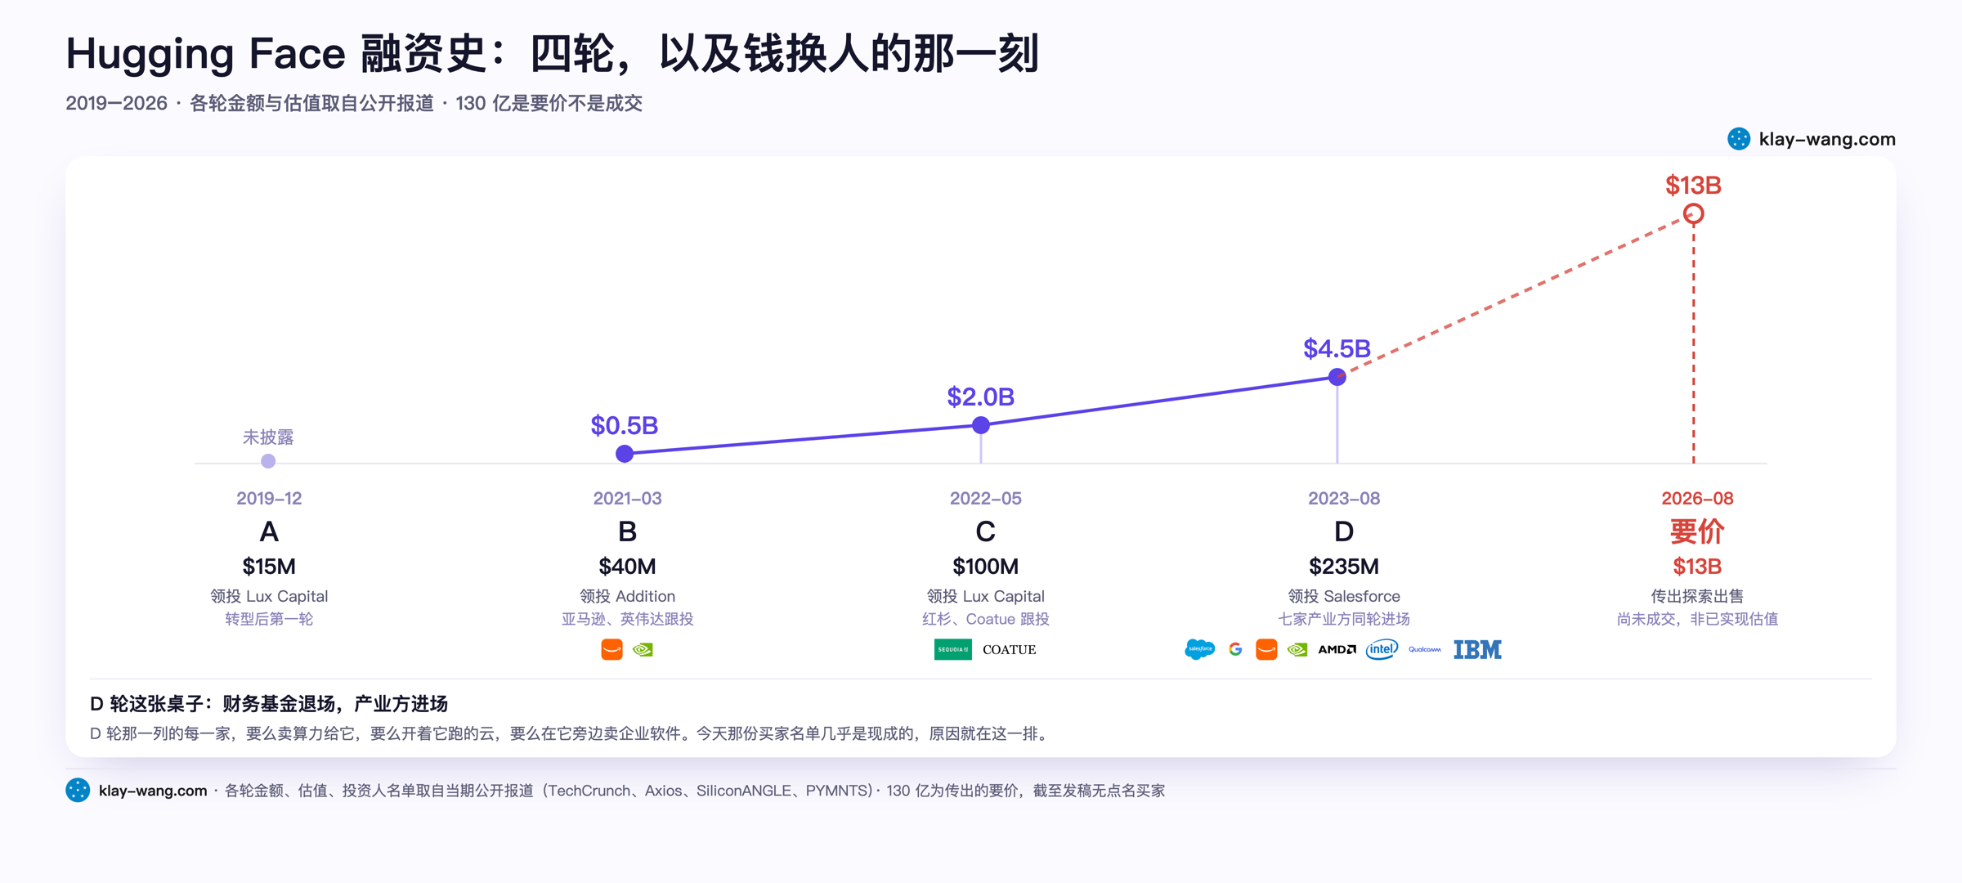Select the Qualcomm logo

pyautogui.click(x=1425, y=649)
